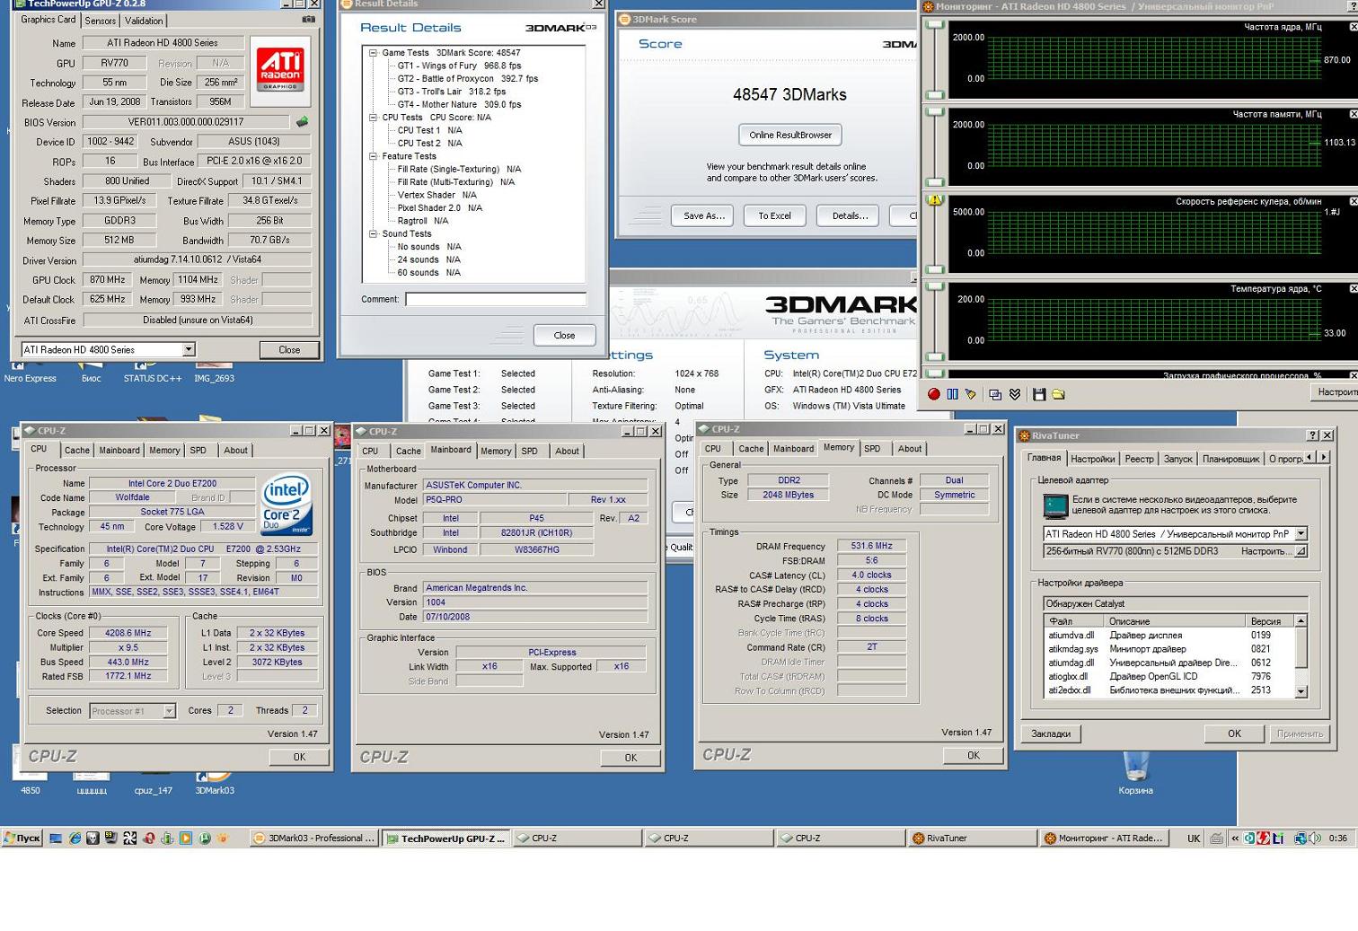Expand hidden tray icons with the chevron
This screenshot has width=1358, height=931.
(1235, 839)
